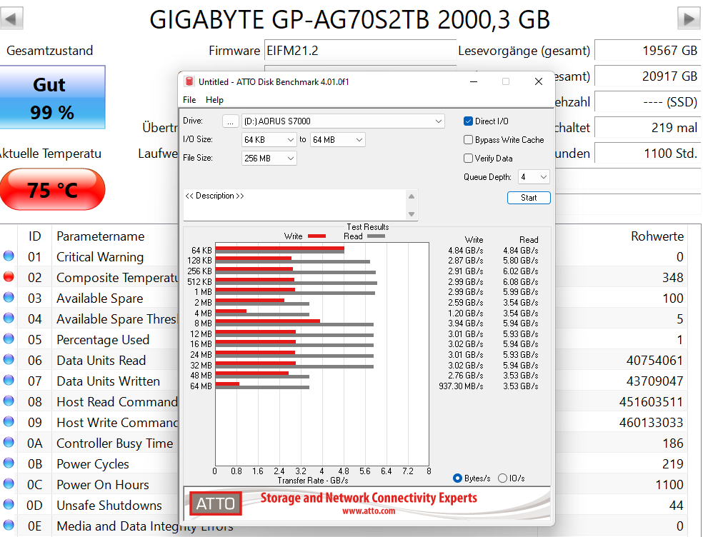Click raw value 40754061
This screenshot has width=703, height=537.
click(x=654, y=361)
